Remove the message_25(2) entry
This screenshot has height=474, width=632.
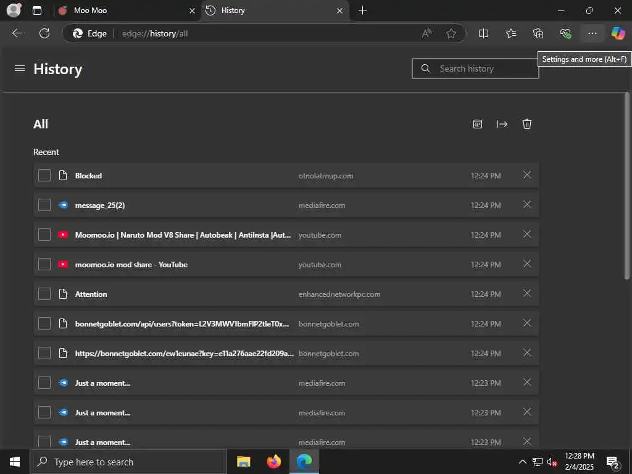click(x=527, y=205)
